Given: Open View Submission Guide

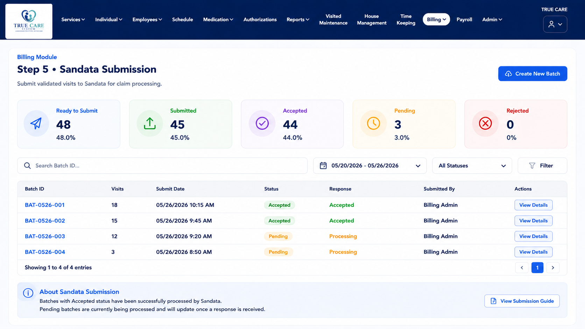Looking at the screenshot, I should pos(522,301).
